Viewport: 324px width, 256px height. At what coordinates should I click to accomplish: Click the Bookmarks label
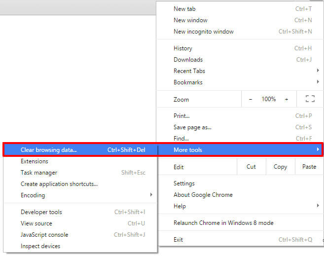188,82
